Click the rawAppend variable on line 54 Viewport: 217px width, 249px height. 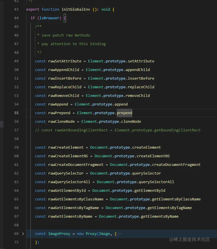pyautogui.click(x=58, y=104)
